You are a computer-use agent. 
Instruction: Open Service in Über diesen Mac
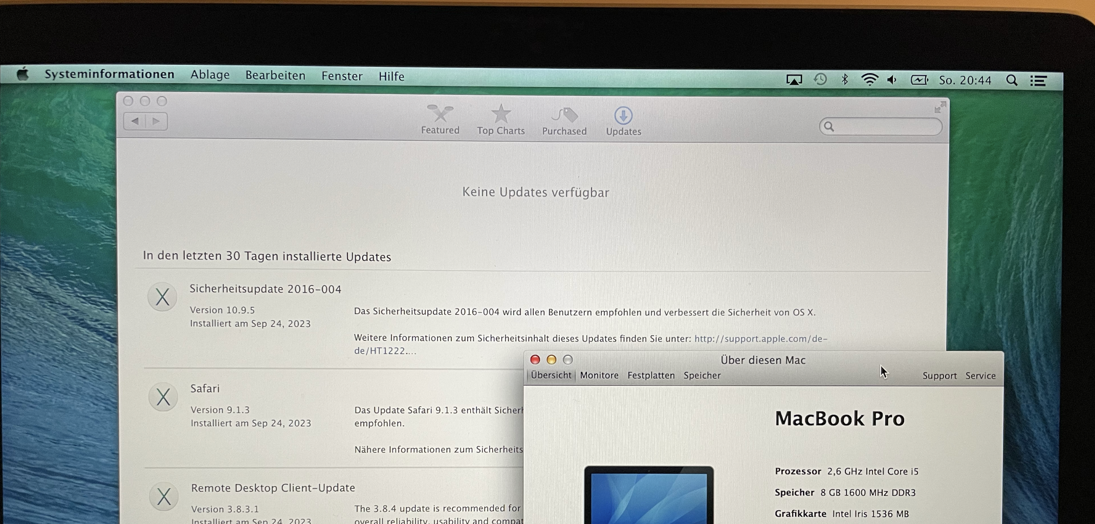[x=980, y=376]
